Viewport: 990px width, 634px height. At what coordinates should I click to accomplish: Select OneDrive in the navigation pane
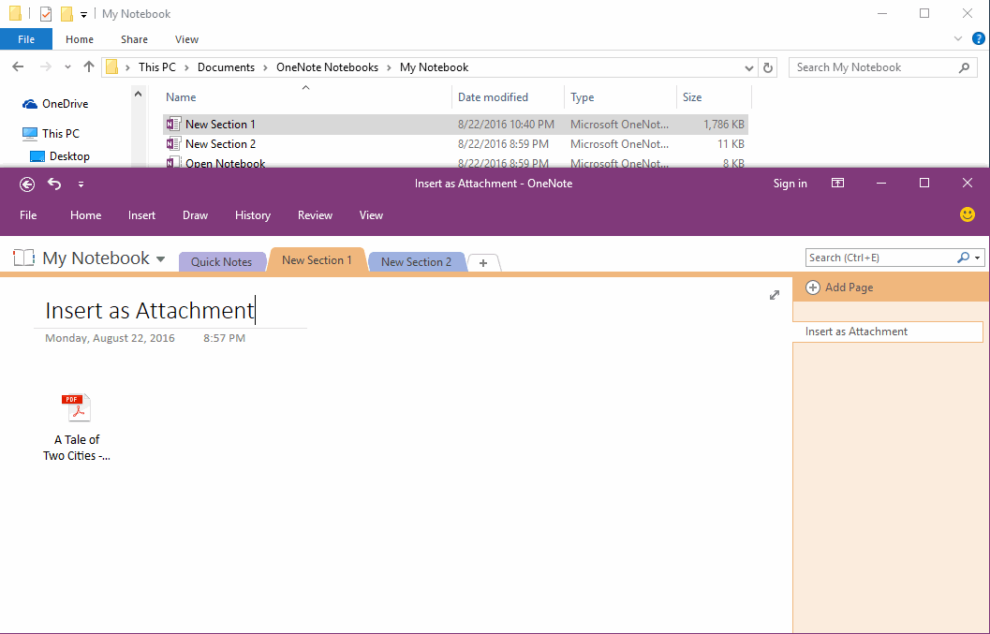click(65, 104)
